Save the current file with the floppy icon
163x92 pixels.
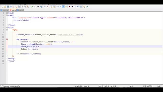[8, 7]
